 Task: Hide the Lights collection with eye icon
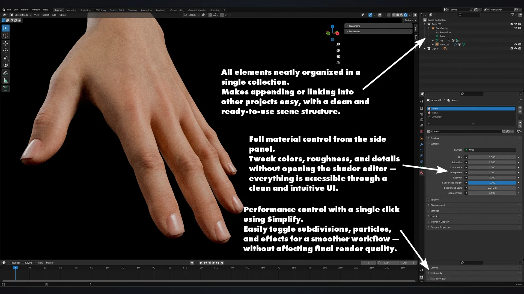pos(516,48)
